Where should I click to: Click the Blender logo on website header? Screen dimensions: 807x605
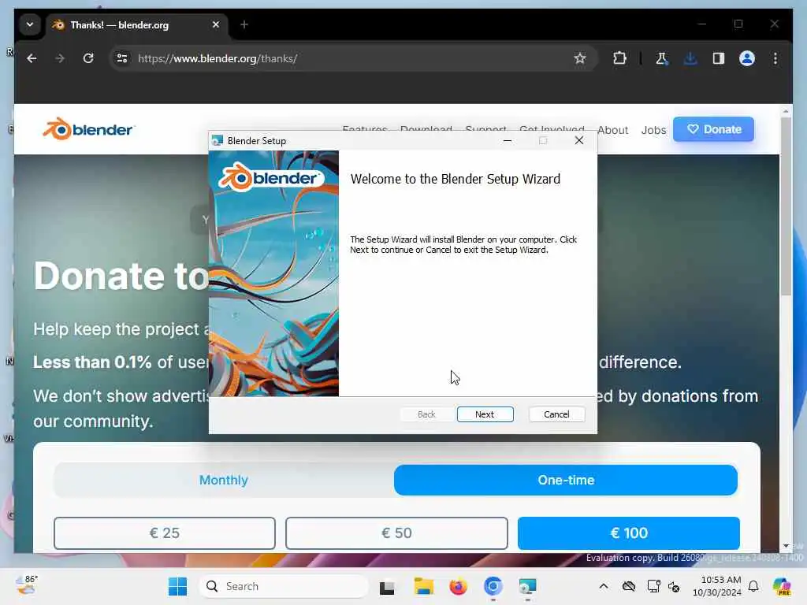pyautogui.click(x=88, y=129)
